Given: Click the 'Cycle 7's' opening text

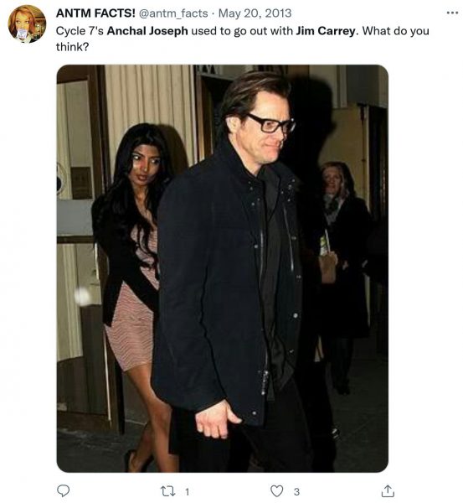Looking at the screenshot, I should point(80,31).
